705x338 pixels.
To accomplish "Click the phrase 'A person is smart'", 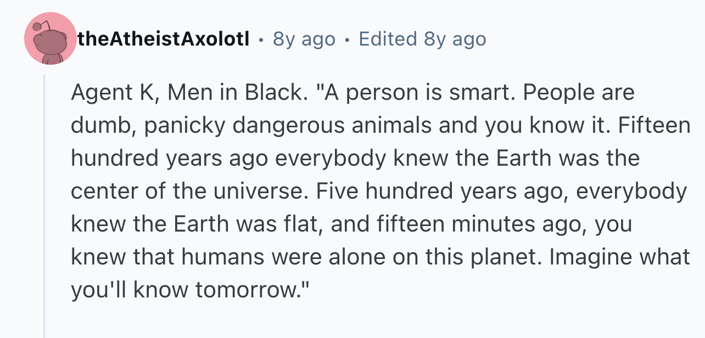I will 421,93.
